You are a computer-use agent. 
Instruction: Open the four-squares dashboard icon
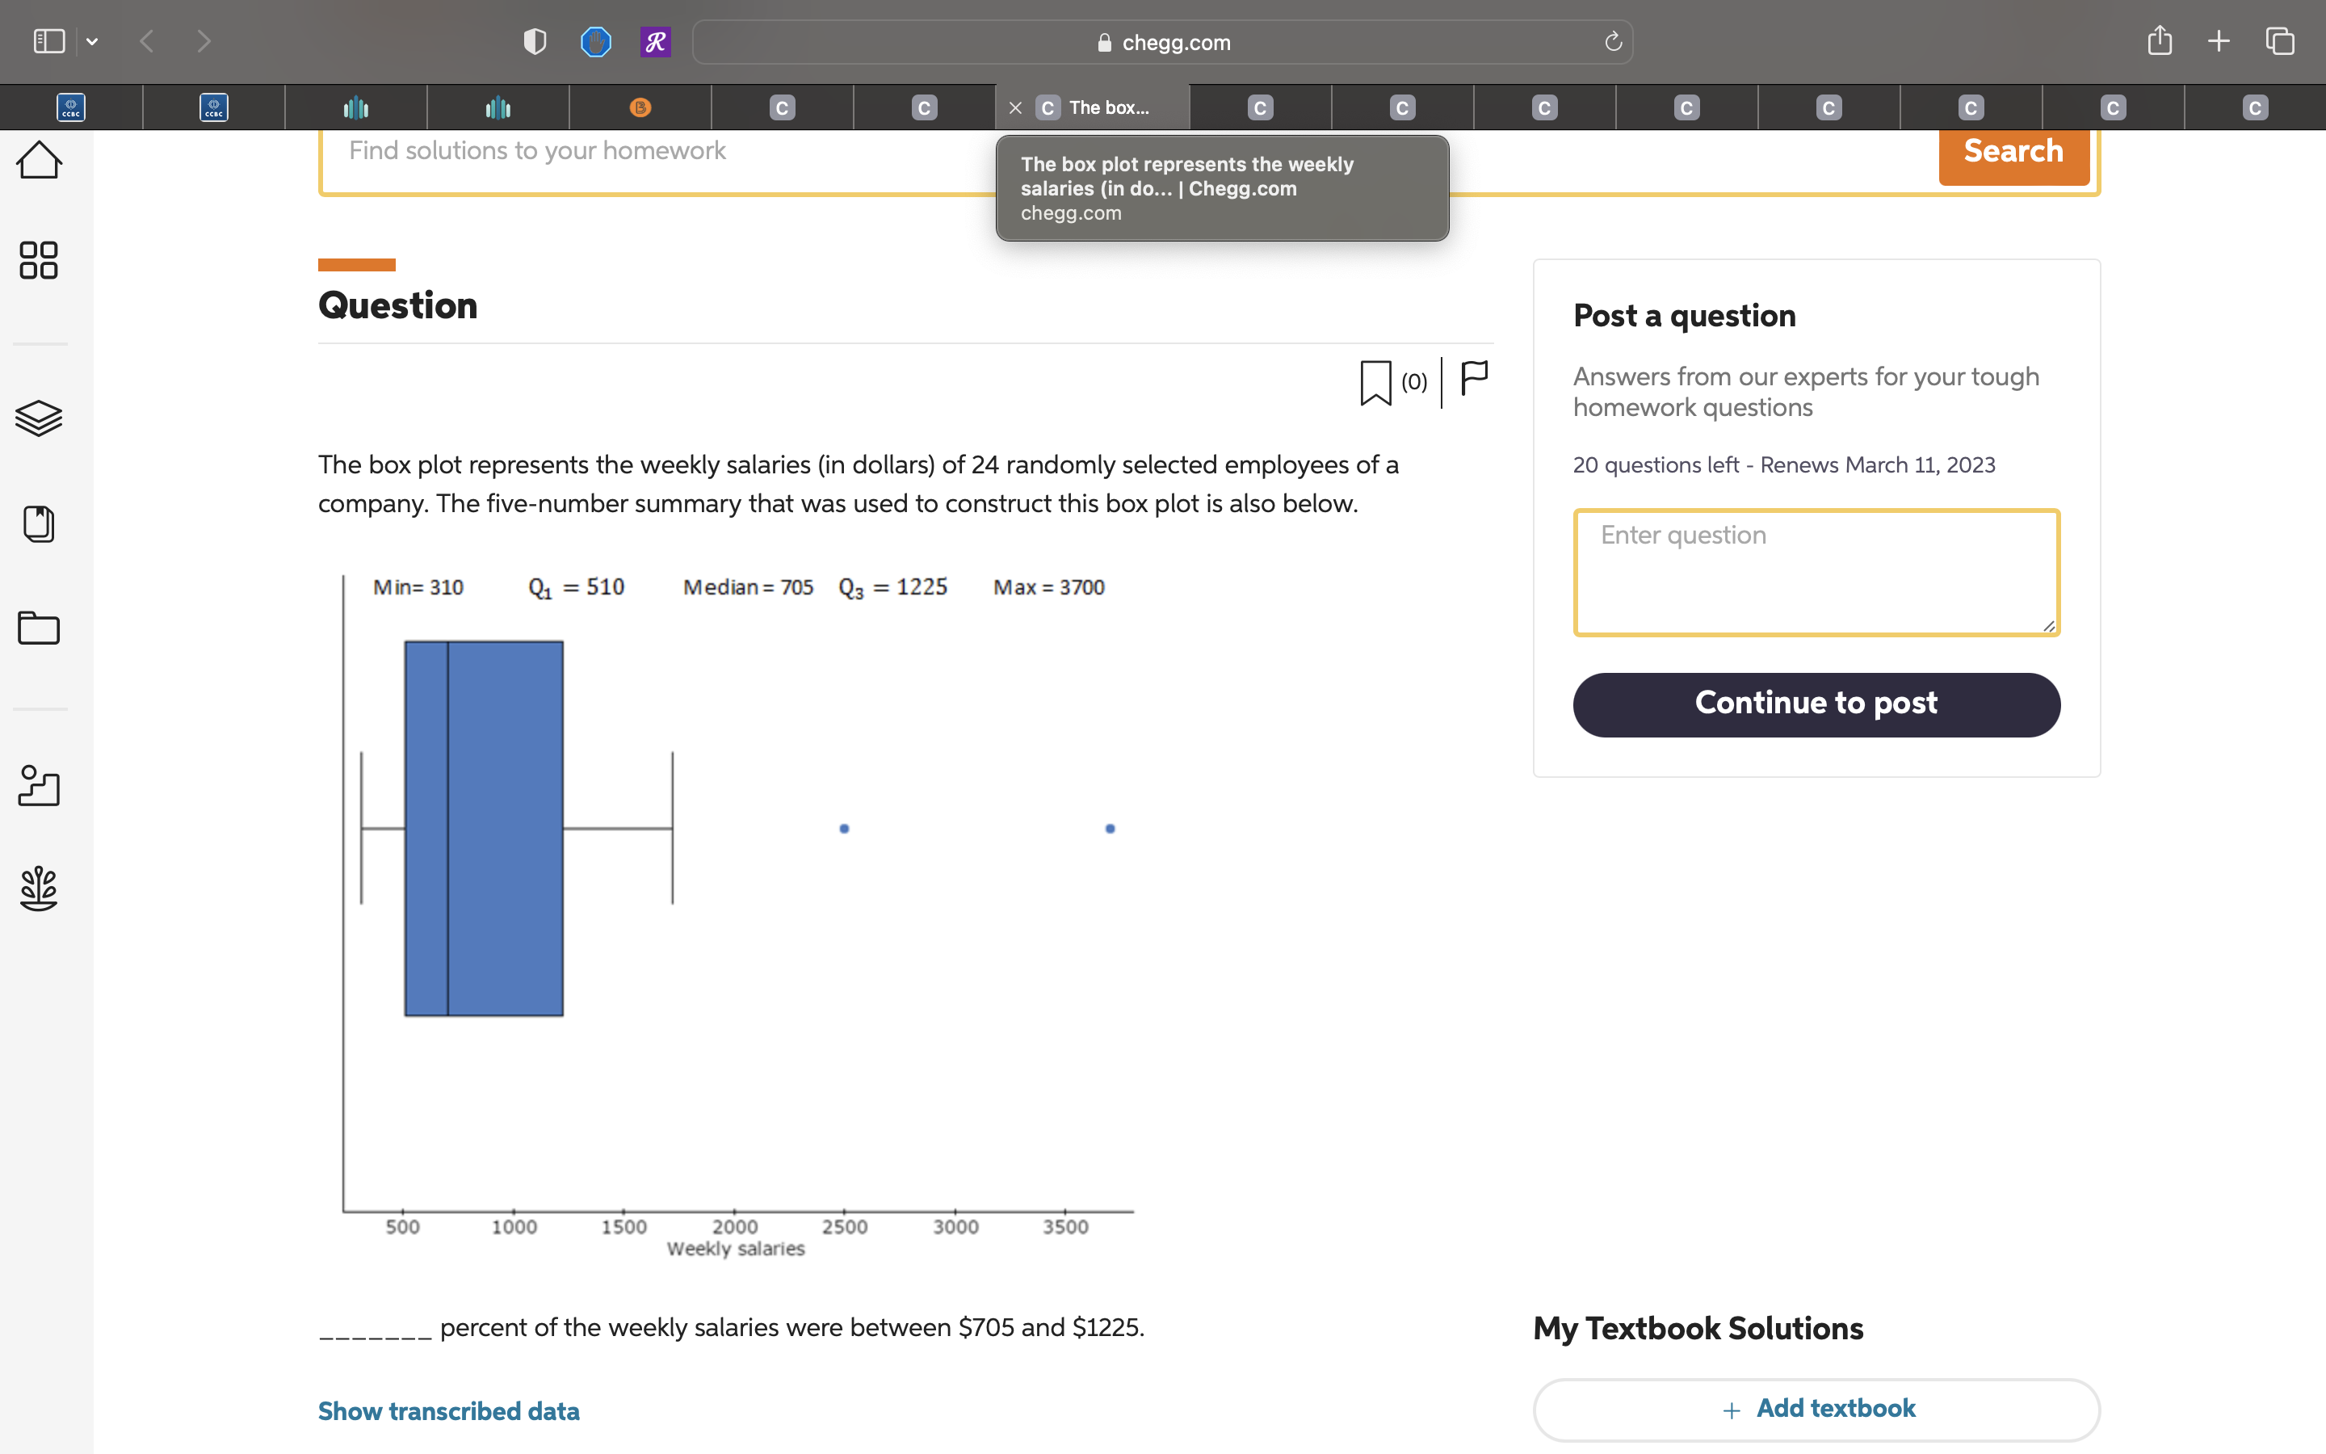tap(39, 259)
